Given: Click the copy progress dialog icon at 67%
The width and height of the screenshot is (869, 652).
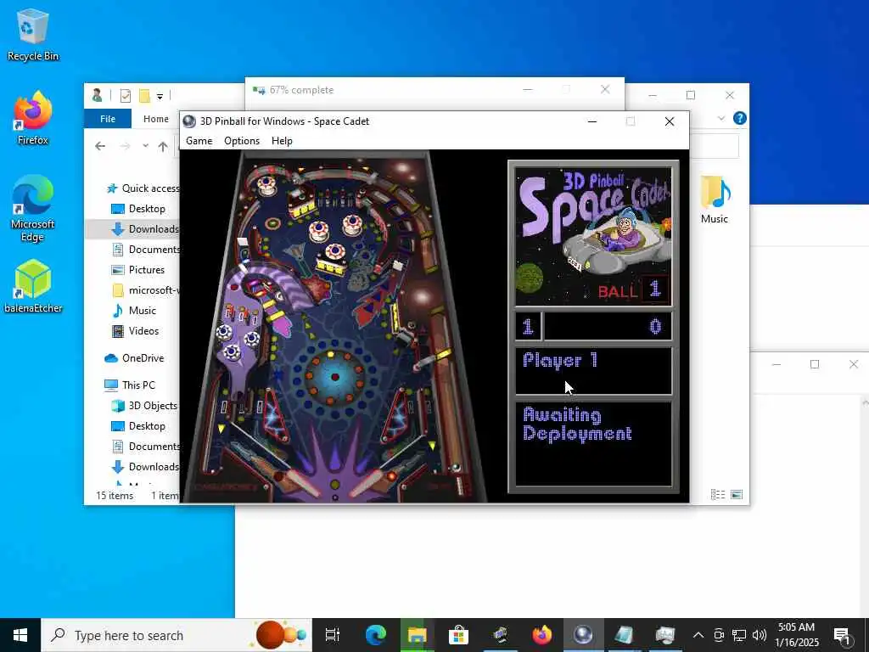Looking at the screenshot, I should (259, 90).
